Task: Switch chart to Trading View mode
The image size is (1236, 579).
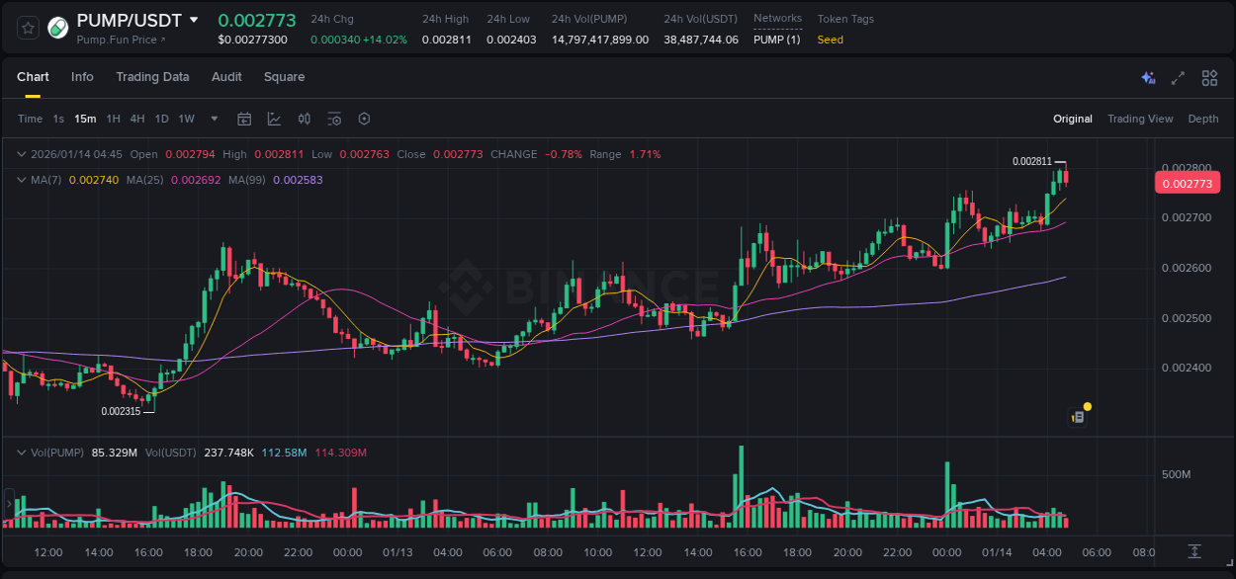Action: [x=1140, y=118]
